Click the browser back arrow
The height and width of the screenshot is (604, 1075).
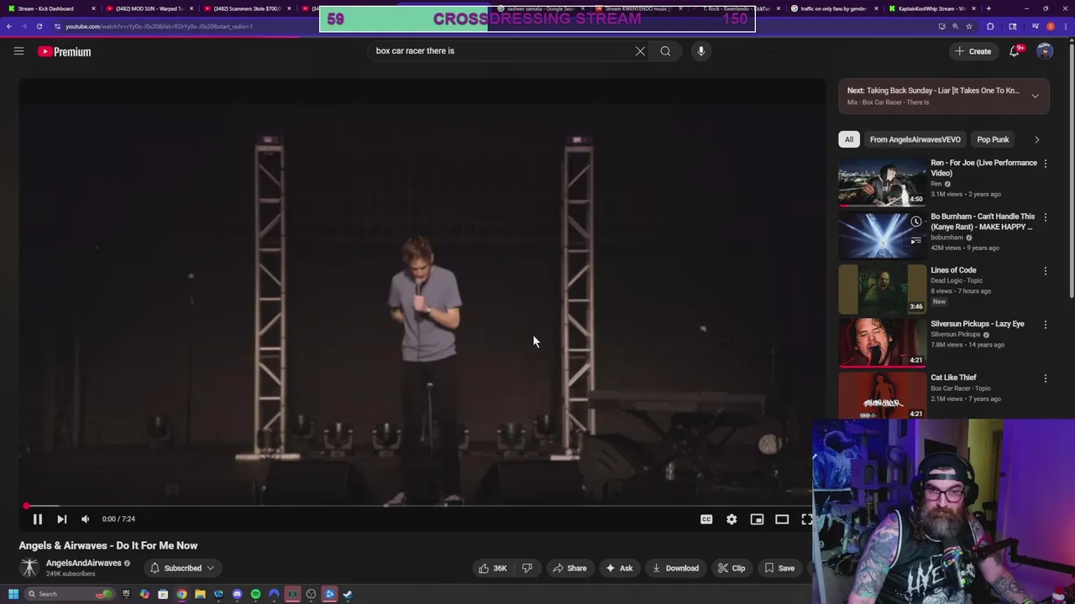point(9,26)
